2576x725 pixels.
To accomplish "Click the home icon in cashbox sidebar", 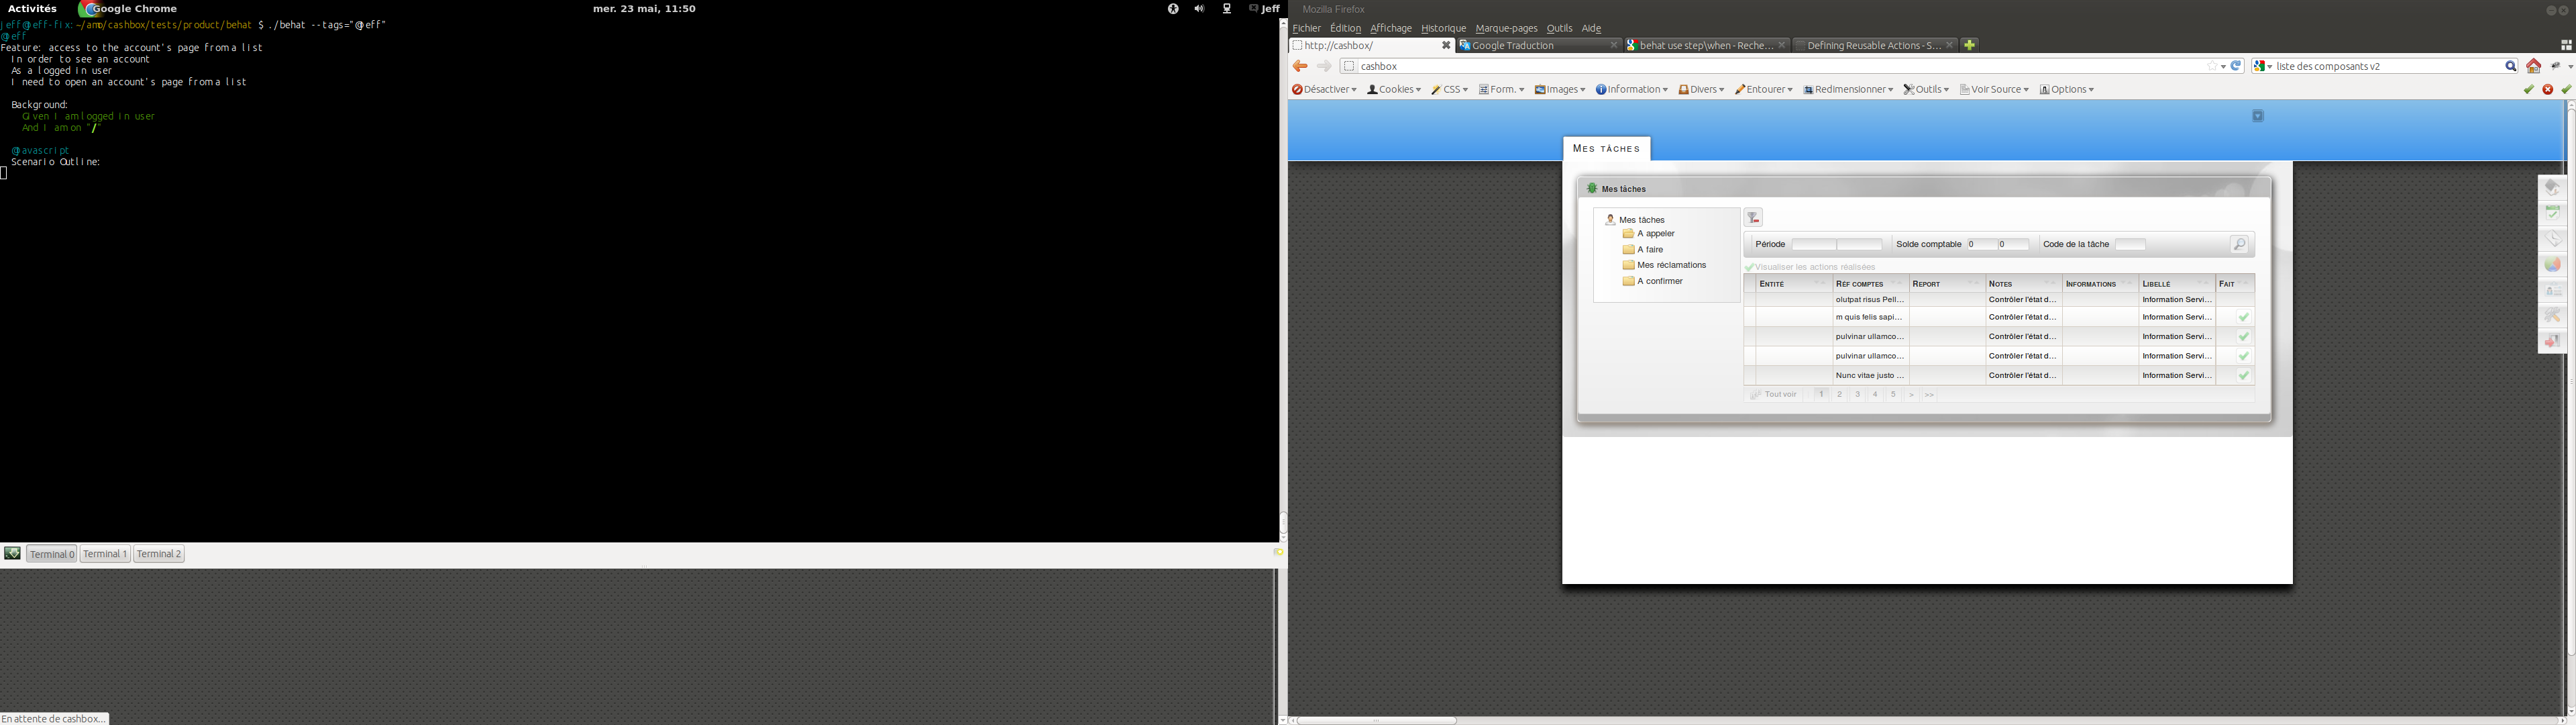I will pos(2553,187).
